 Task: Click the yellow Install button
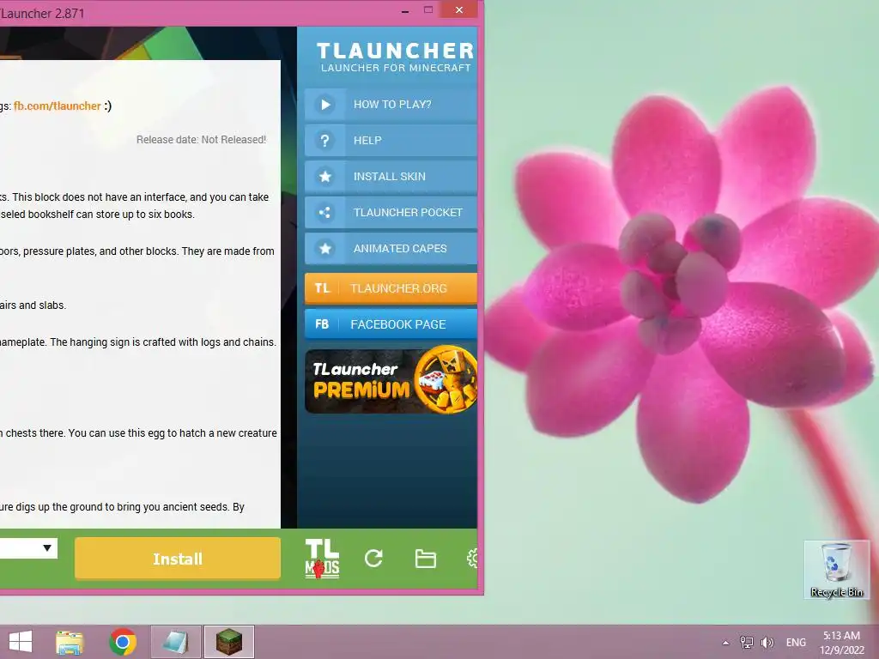point(178,558)
